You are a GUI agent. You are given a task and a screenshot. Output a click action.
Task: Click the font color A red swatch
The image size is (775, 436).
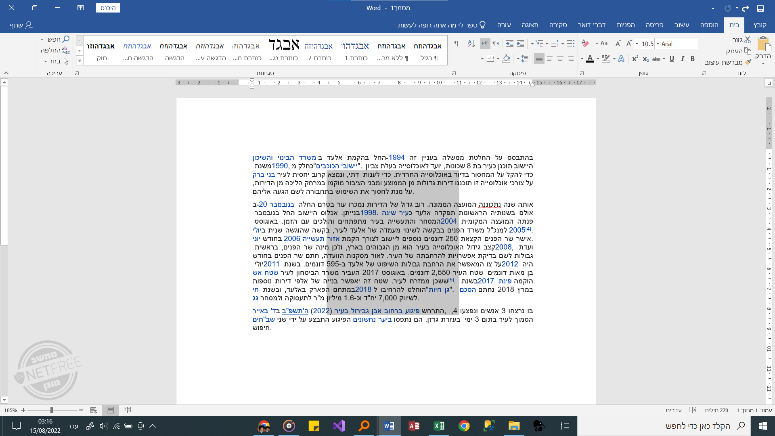590,59
